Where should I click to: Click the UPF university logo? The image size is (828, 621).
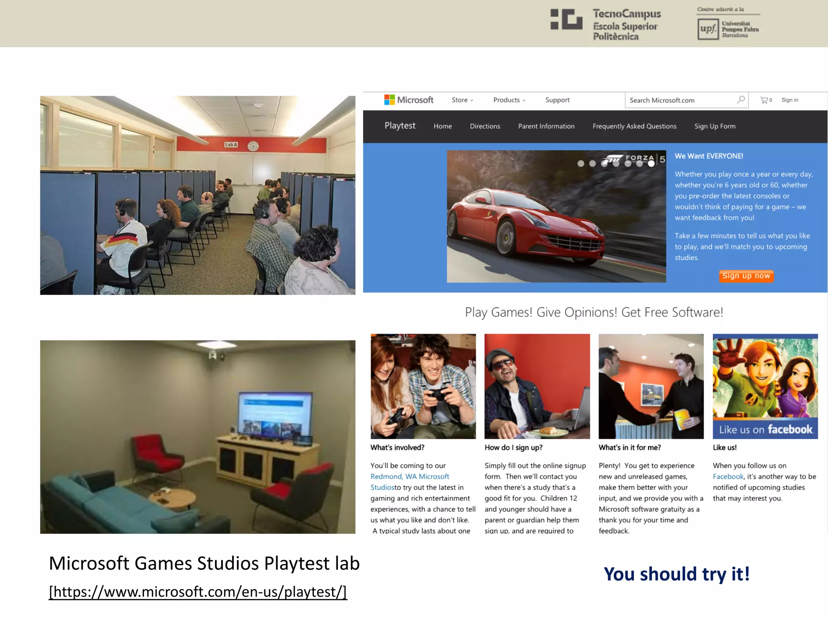[x=728, y=23]
